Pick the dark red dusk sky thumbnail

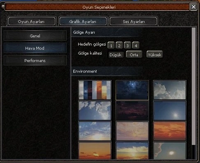(132, 110)
